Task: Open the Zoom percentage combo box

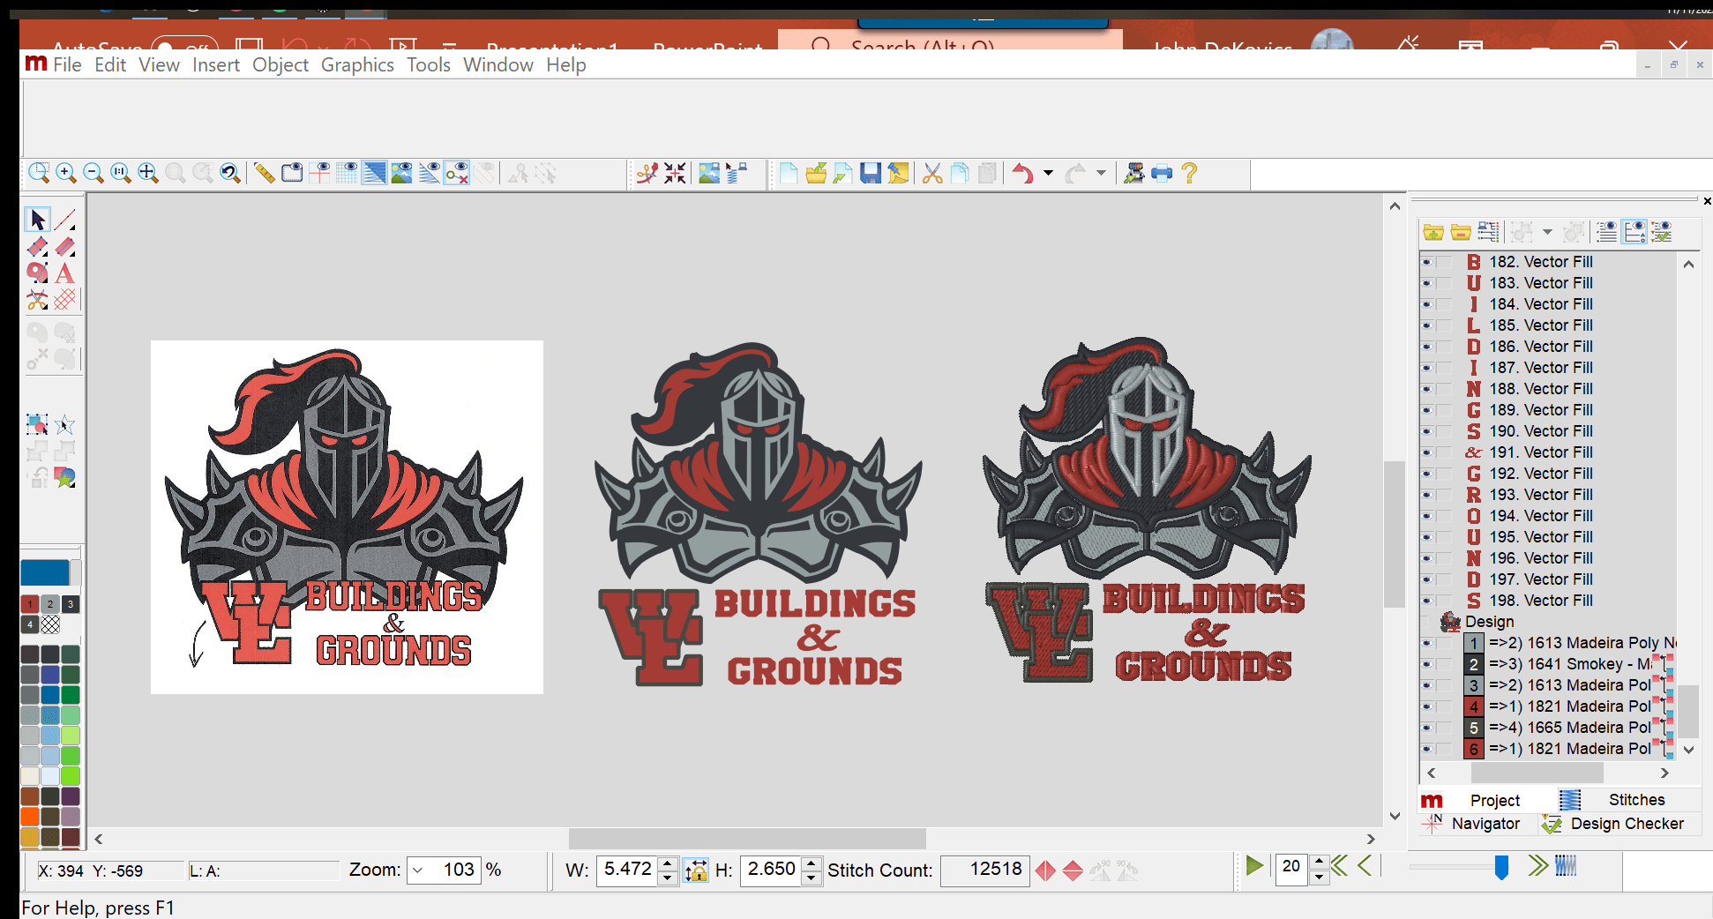Action: click(x=418, y=870)
